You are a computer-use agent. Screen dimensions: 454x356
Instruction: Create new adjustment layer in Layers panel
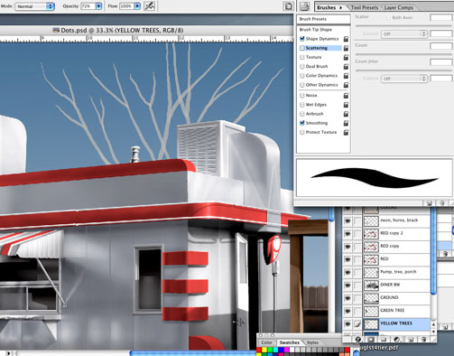(x=397, y=340)
